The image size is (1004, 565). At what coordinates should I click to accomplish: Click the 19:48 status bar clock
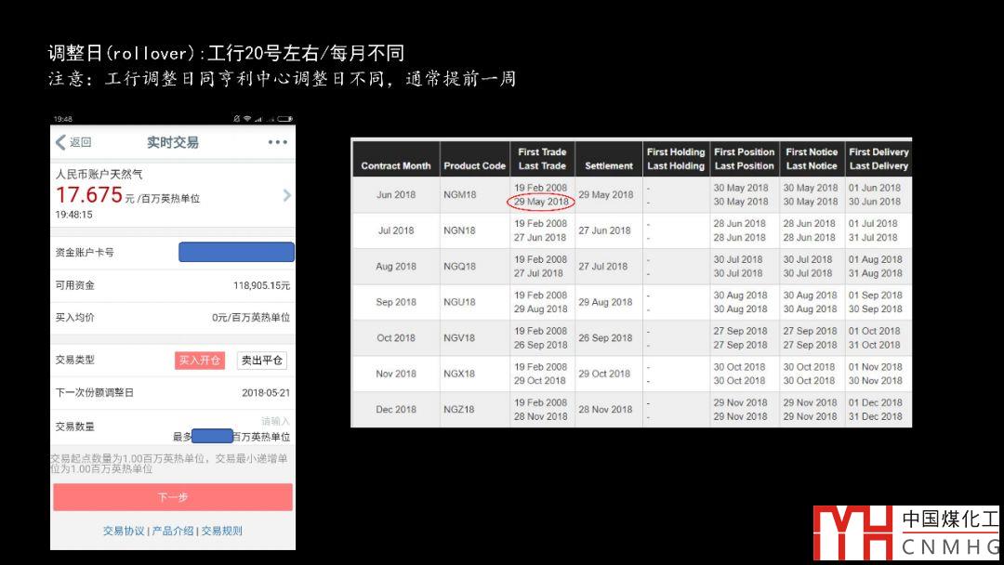click(63, 119)
